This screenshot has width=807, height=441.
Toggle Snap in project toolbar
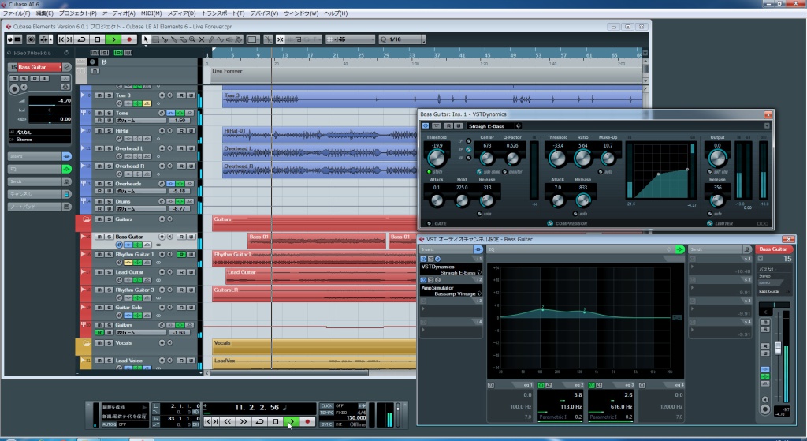280,39
